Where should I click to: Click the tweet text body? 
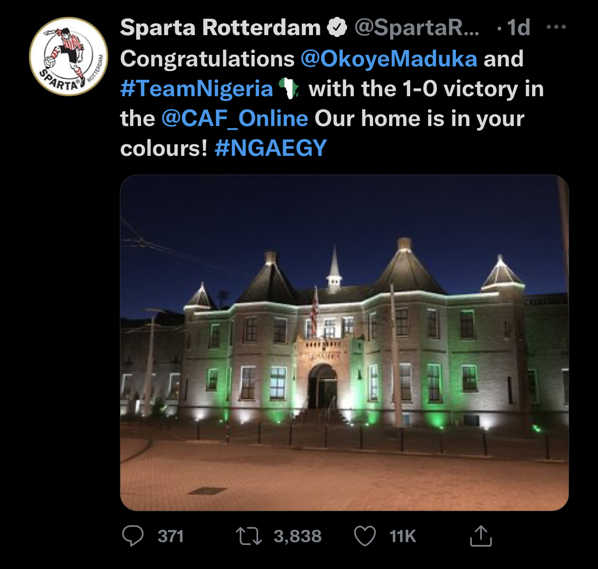[332, 103]
